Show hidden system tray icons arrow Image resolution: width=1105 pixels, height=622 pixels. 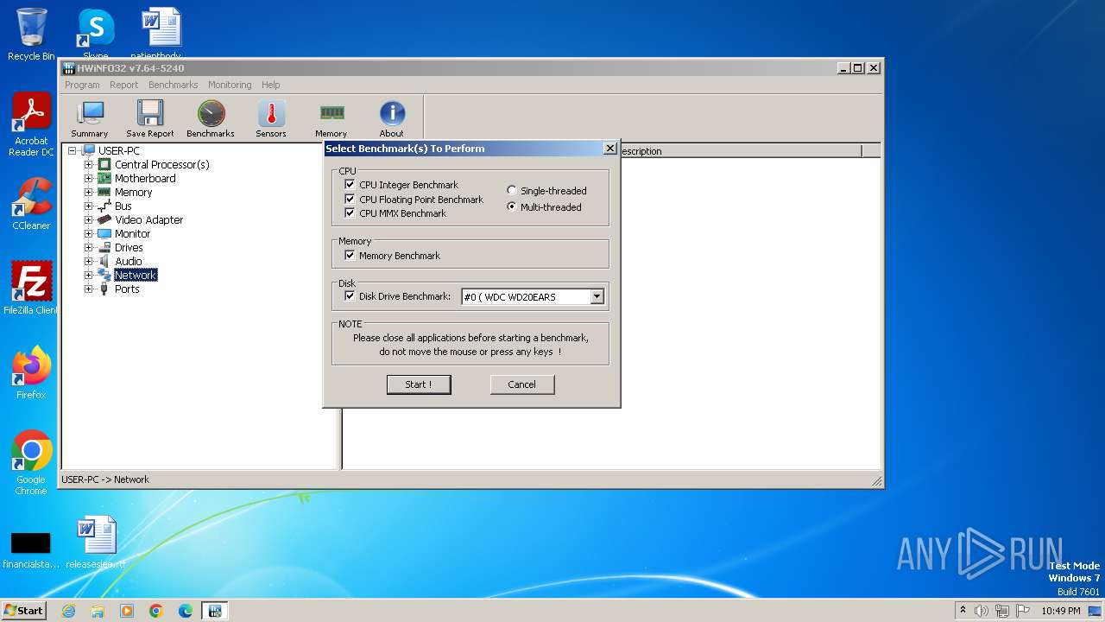pos(963,611)
